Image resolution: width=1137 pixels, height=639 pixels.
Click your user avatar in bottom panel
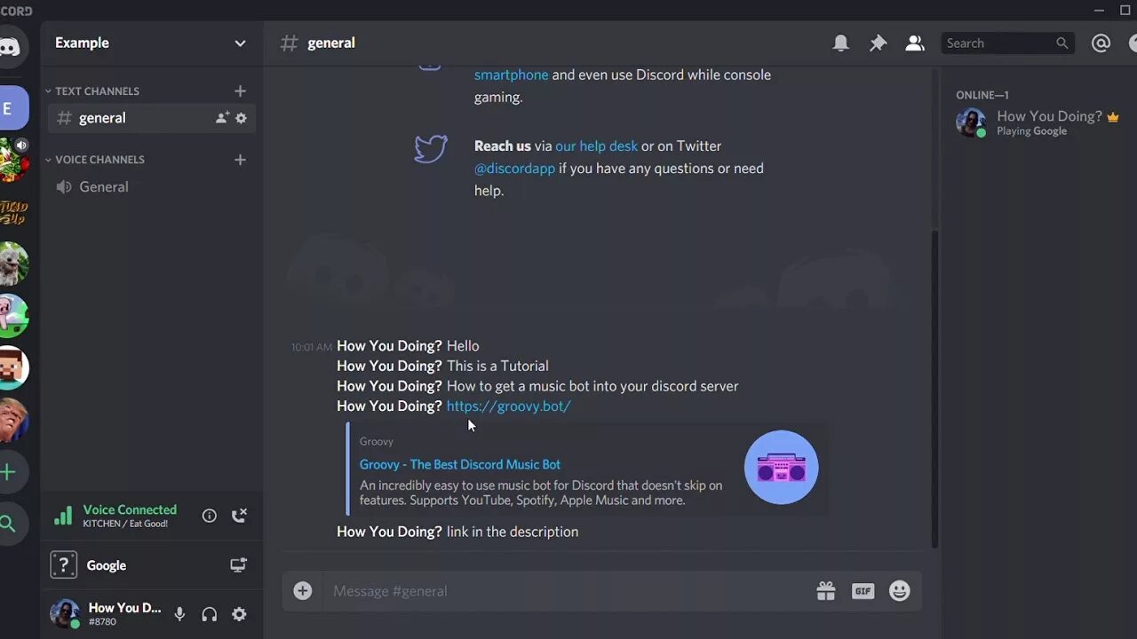point(64,613)
